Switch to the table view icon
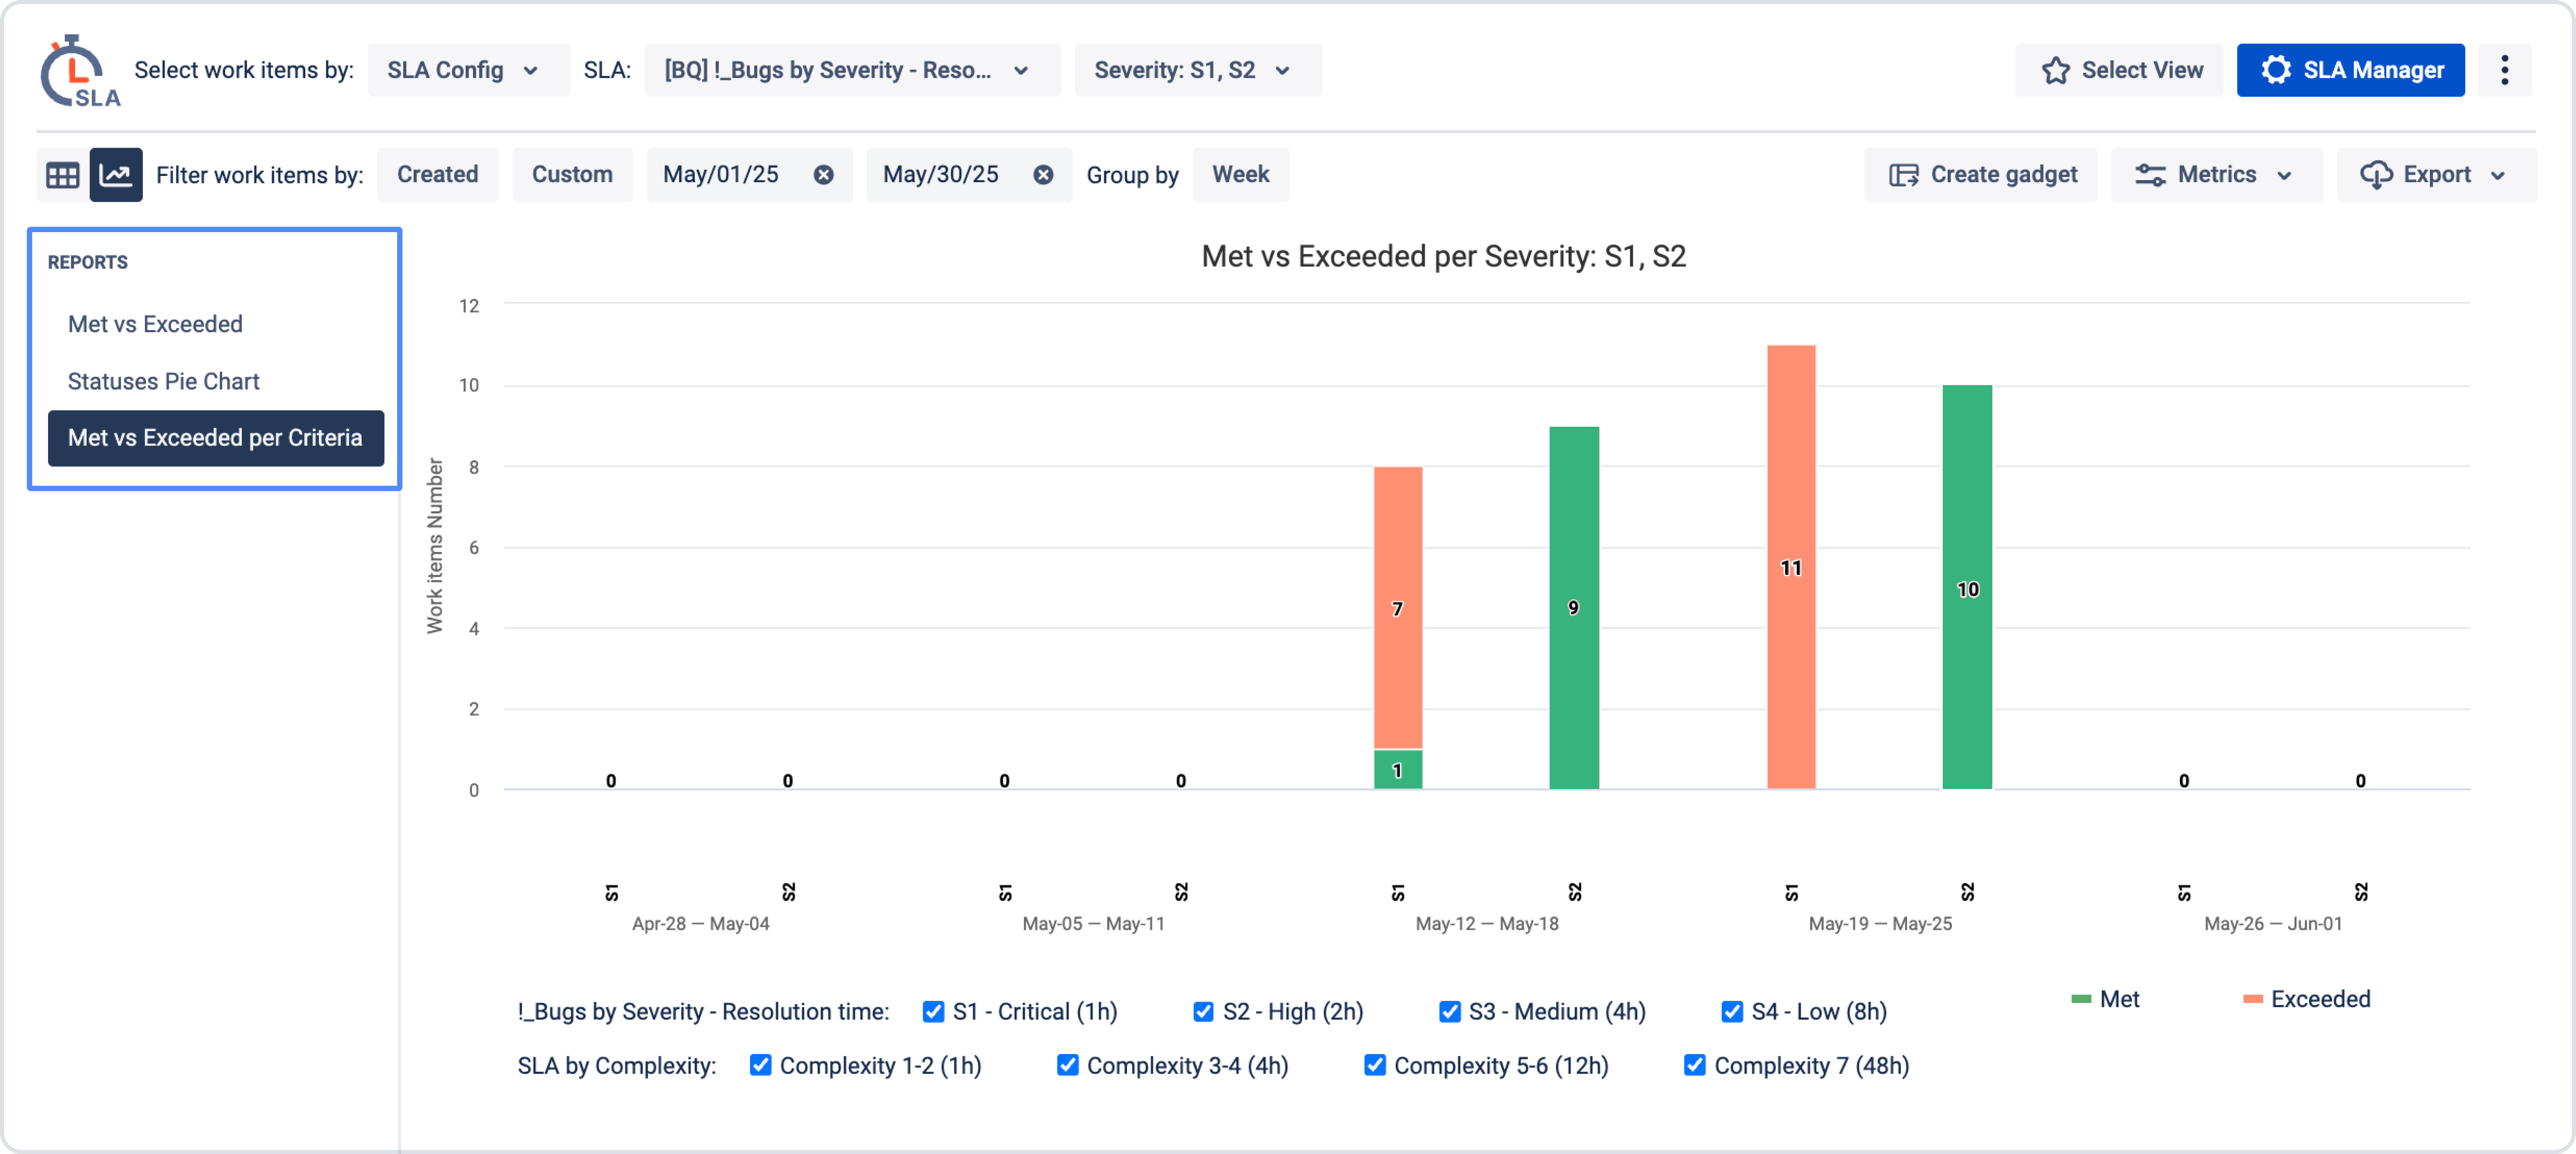The width and height of the screenshot is (2576, 1154). point(62,175)
